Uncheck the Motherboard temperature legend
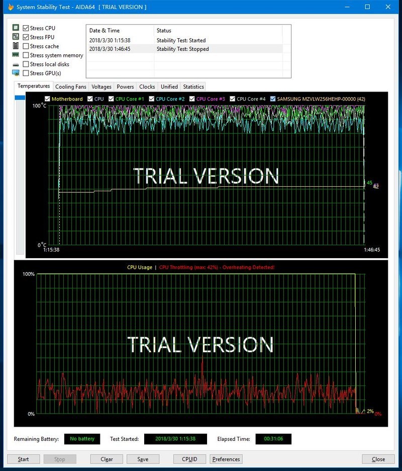Image resolution: width=402 pixels, height=471 pixels. [x=48, y=99]
